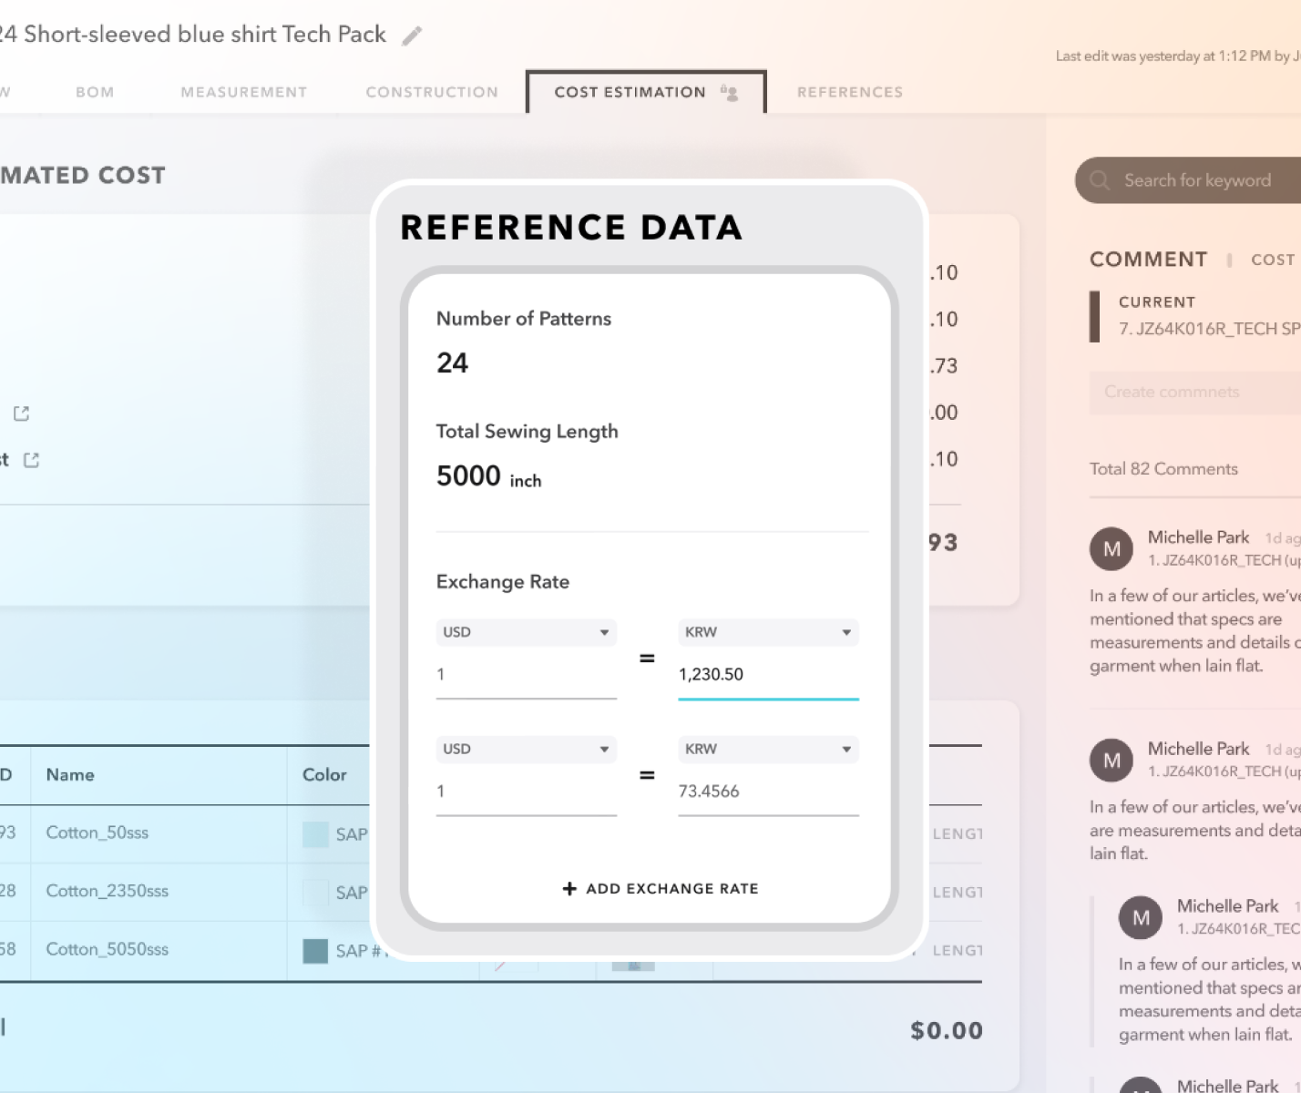
Task: Click the second Michelle Park avatar
Action: 1111,760
